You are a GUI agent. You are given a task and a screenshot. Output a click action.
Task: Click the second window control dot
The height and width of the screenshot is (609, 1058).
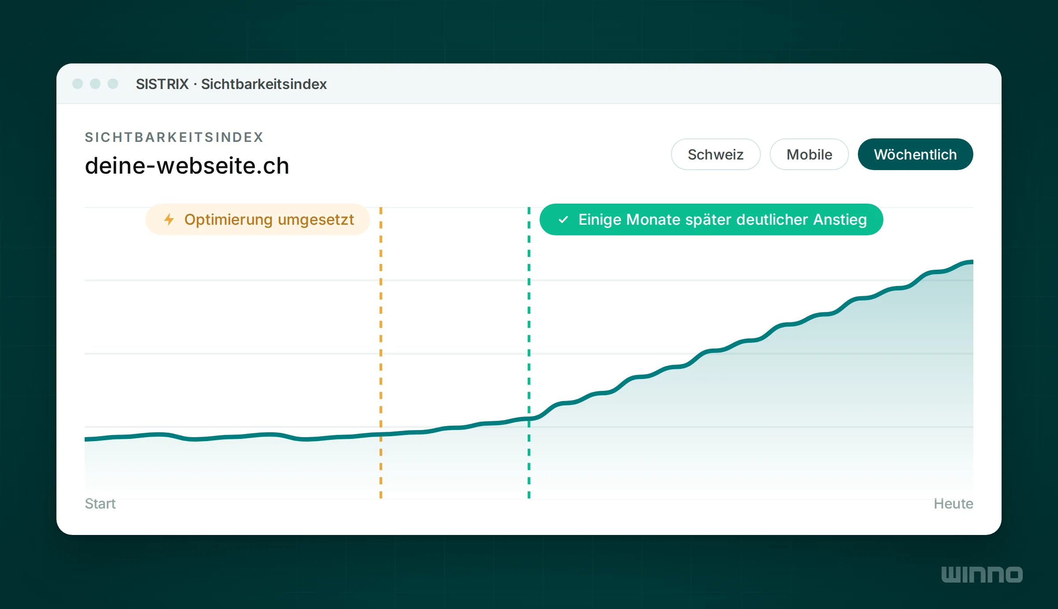coord(95,84)
